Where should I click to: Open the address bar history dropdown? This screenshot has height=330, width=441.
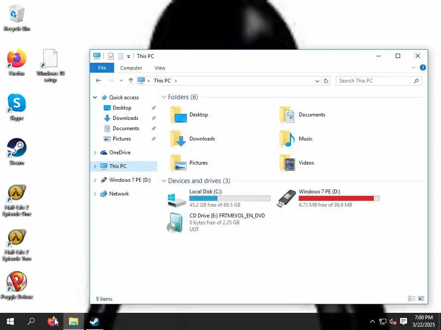click(x=317, y=81)
